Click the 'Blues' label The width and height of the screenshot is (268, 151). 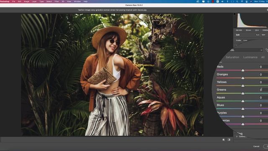220,105
